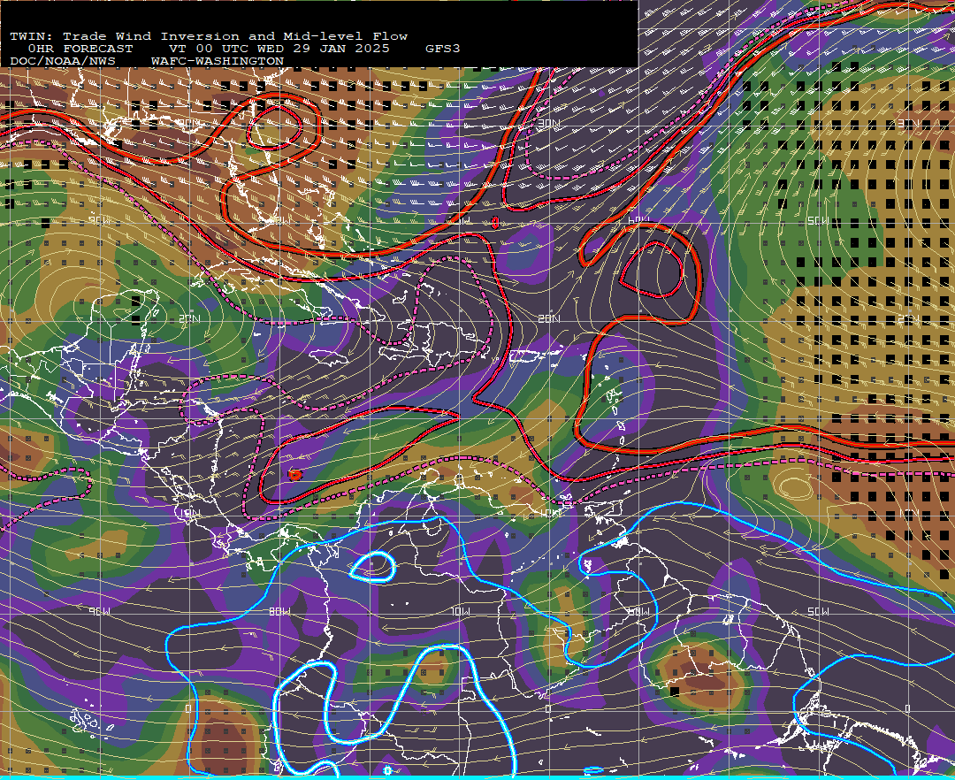Select the inner red closed contour in the central Atlantic
The width and height of the screenshot is (955, 780).
pyautogui.click(x=652, y=271)
